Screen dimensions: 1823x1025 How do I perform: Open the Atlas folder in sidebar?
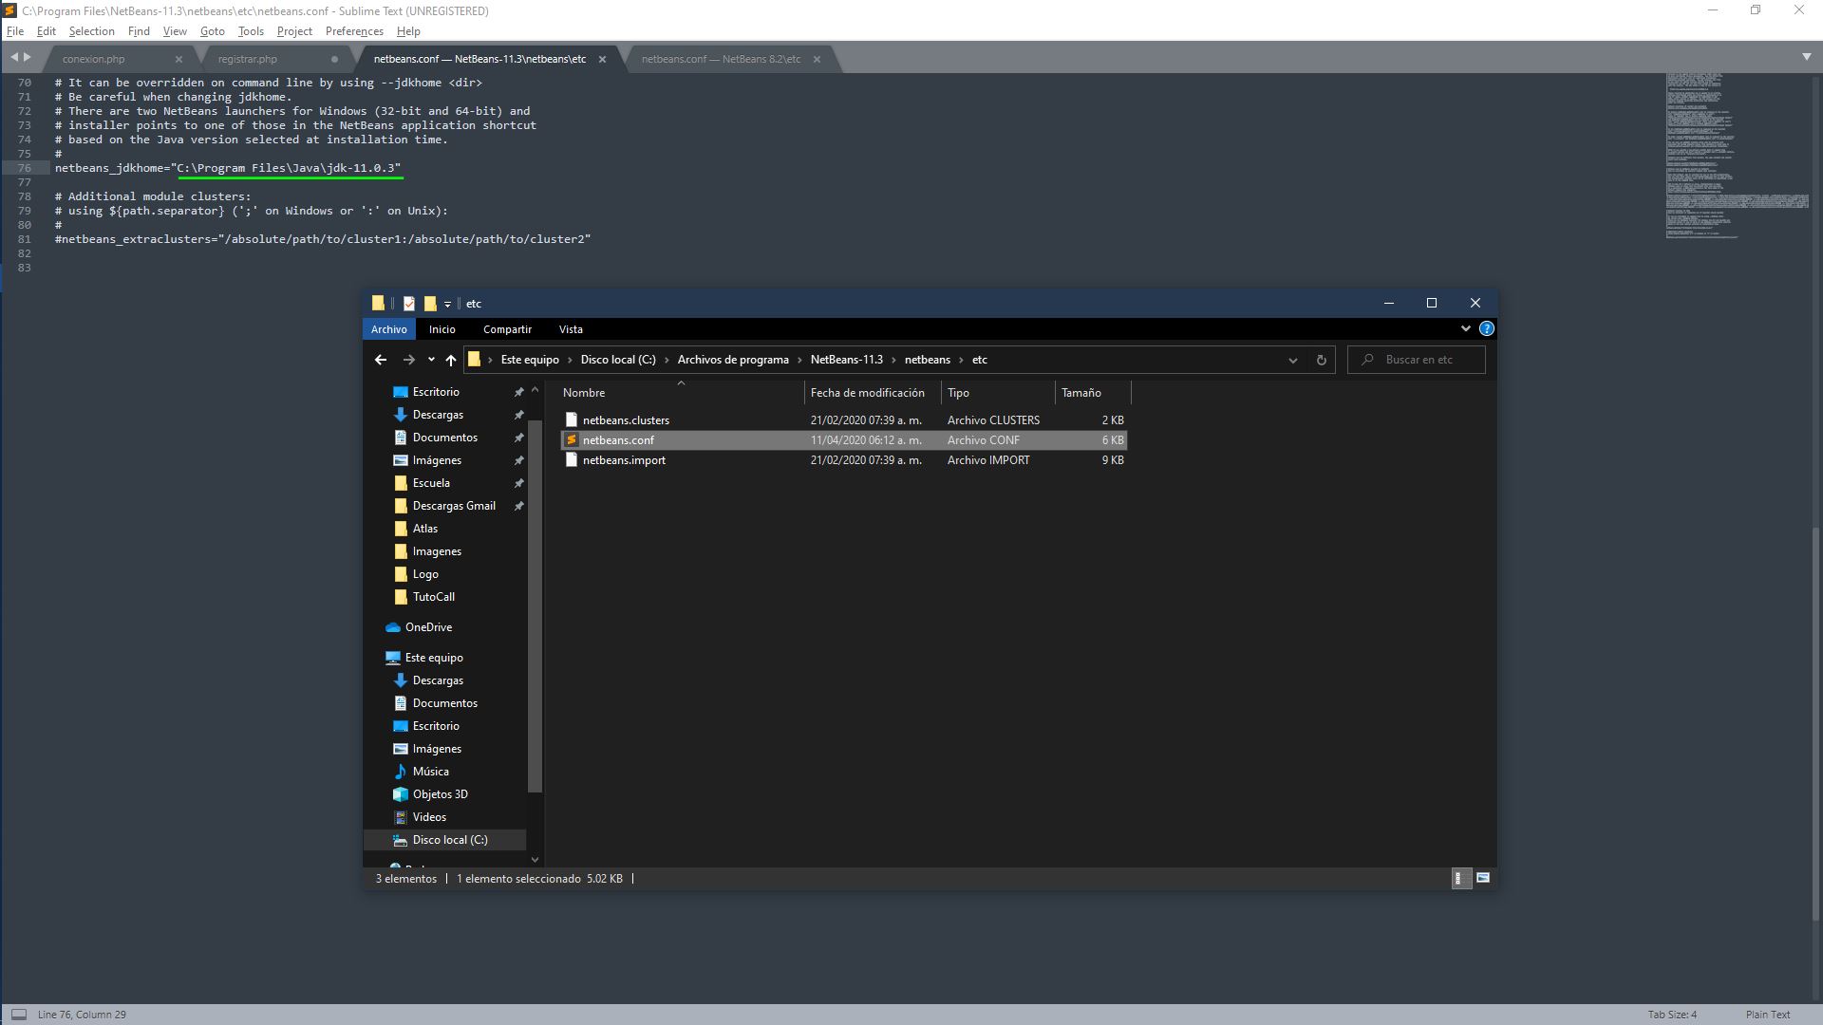pyautogui.click(x=425, y=529)
